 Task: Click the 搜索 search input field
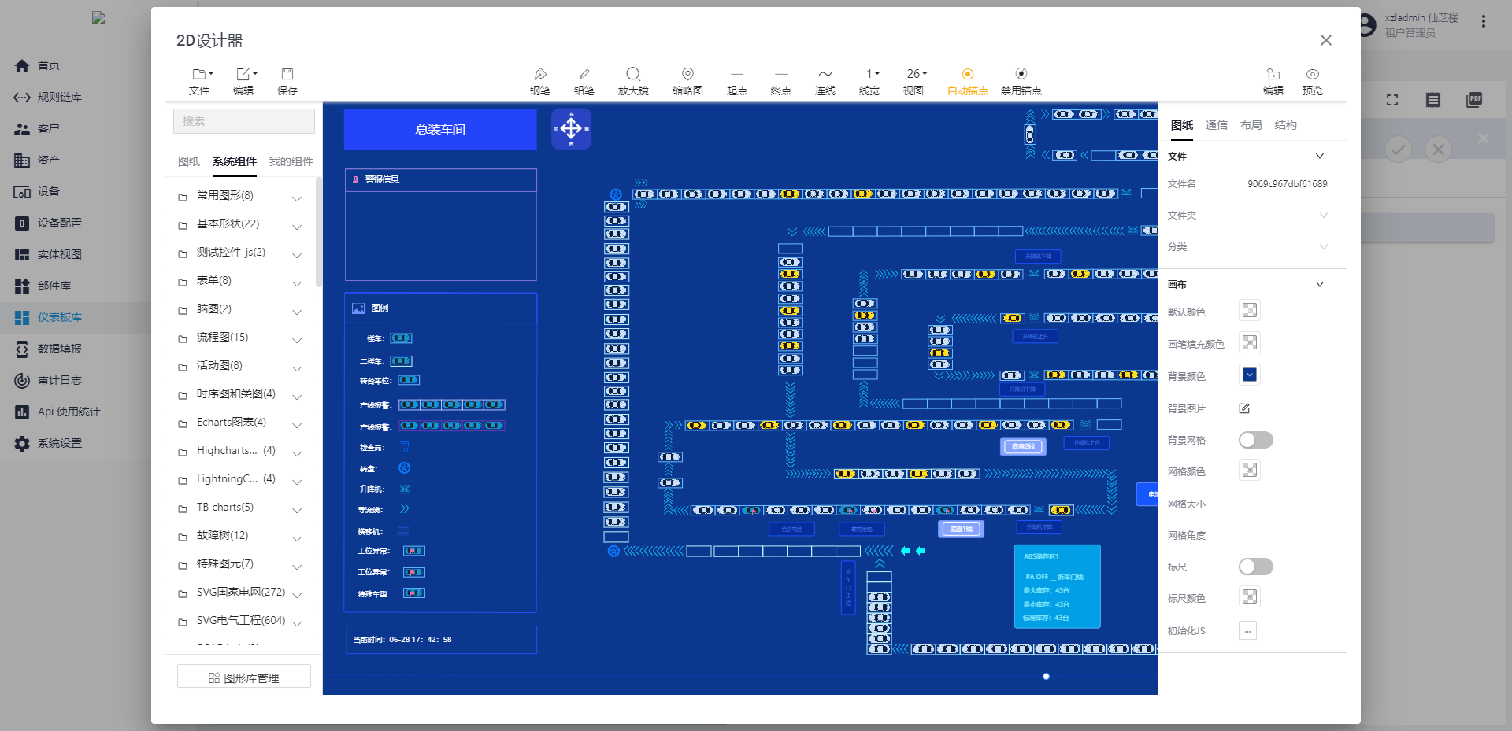click(x=244, y=121)
